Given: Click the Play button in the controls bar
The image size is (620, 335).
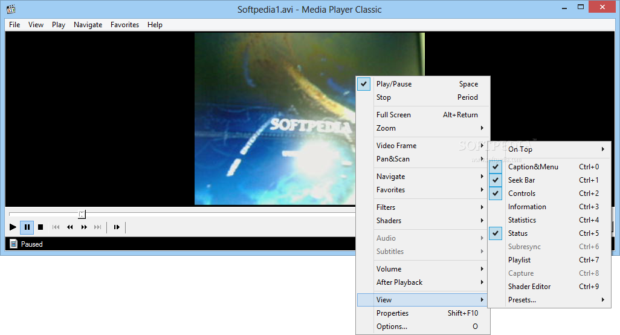Looking at the screenshot, I should pos(13,227).
